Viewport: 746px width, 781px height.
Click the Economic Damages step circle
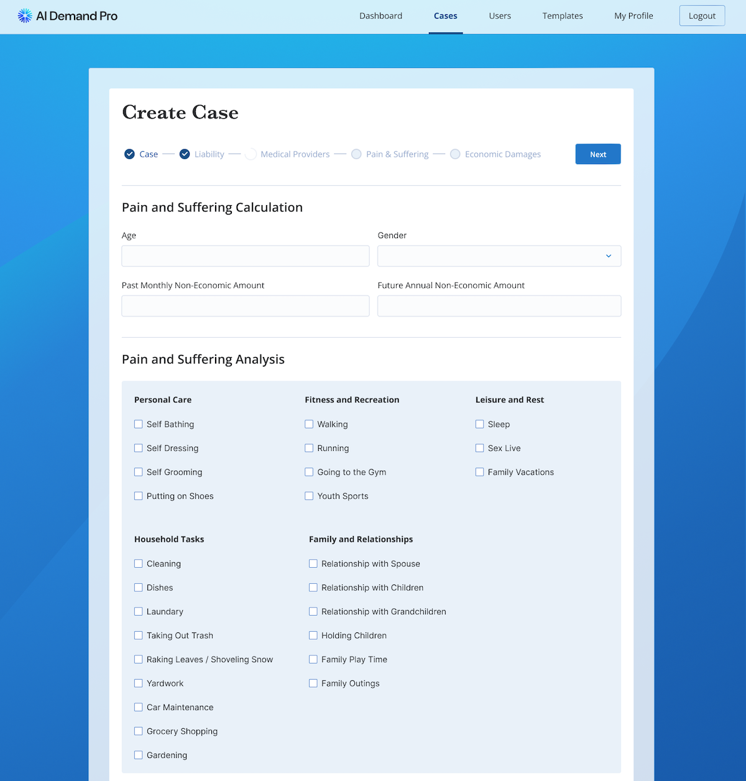(455, 154)
